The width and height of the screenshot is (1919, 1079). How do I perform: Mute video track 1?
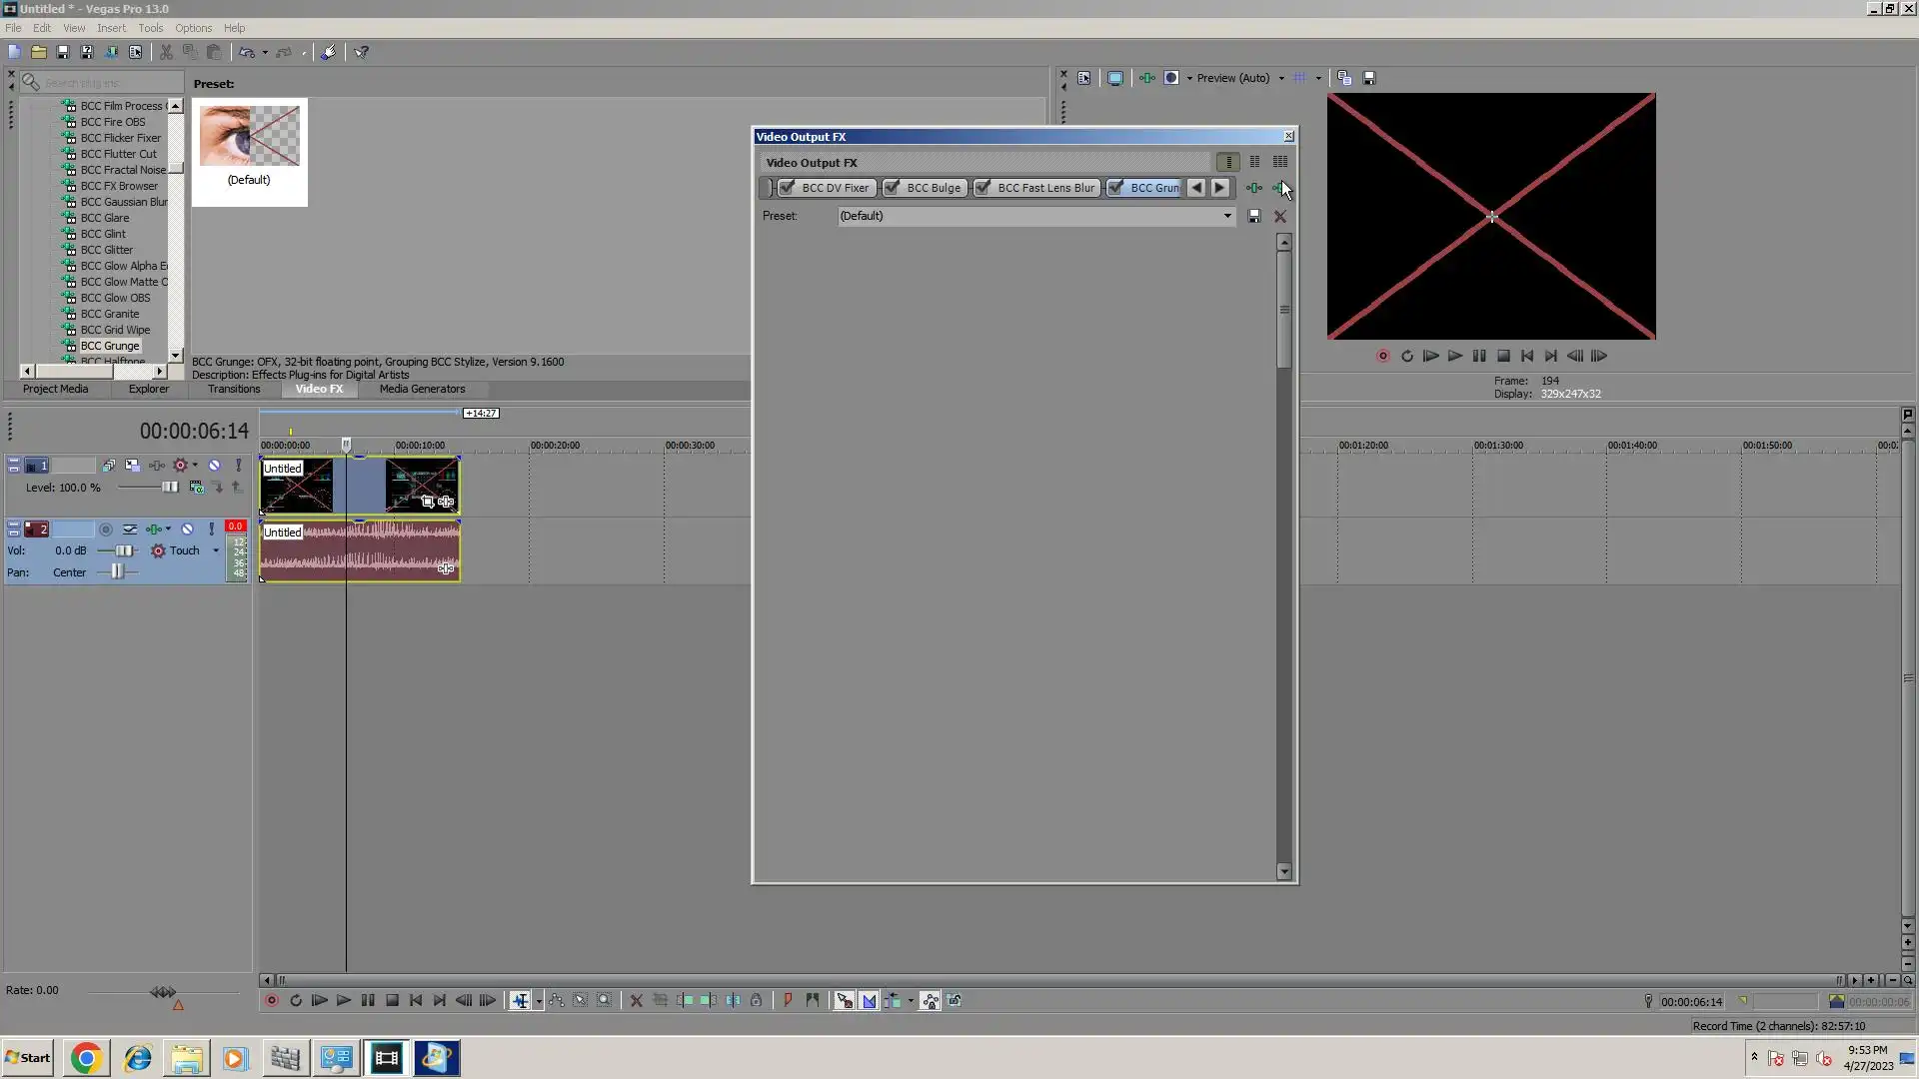coord(214,466)
